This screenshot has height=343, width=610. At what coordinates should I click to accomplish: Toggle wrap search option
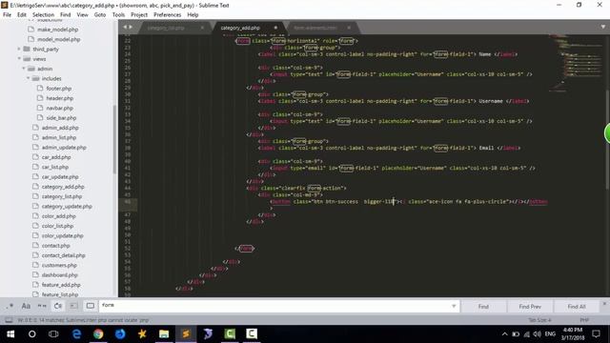point(58,306)
